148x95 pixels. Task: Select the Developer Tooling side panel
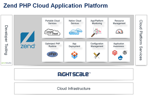click(x=7, y=40)
